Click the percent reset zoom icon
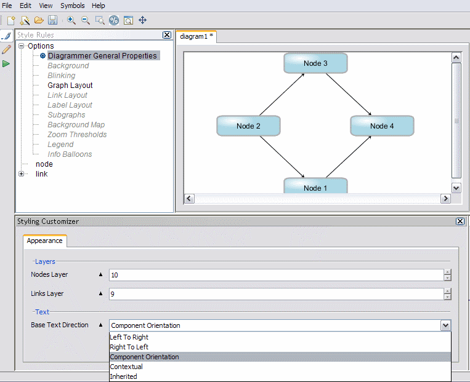The width and height of the screenshot is (470, 382). click(x=114, y=20)
